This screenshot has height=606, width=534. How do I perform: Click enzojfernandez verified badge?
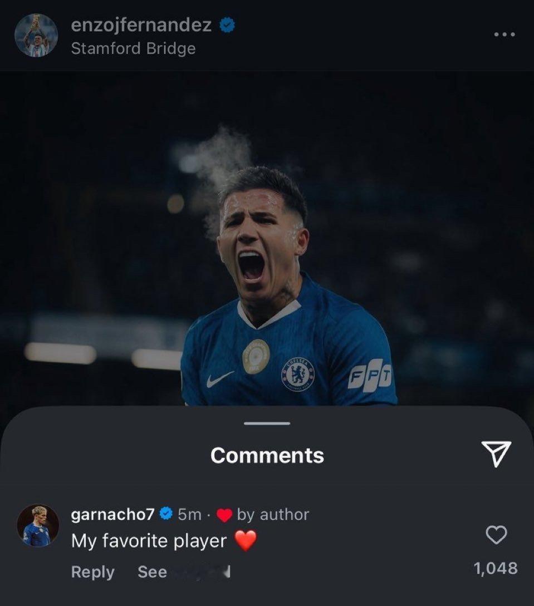click(227, 24)
